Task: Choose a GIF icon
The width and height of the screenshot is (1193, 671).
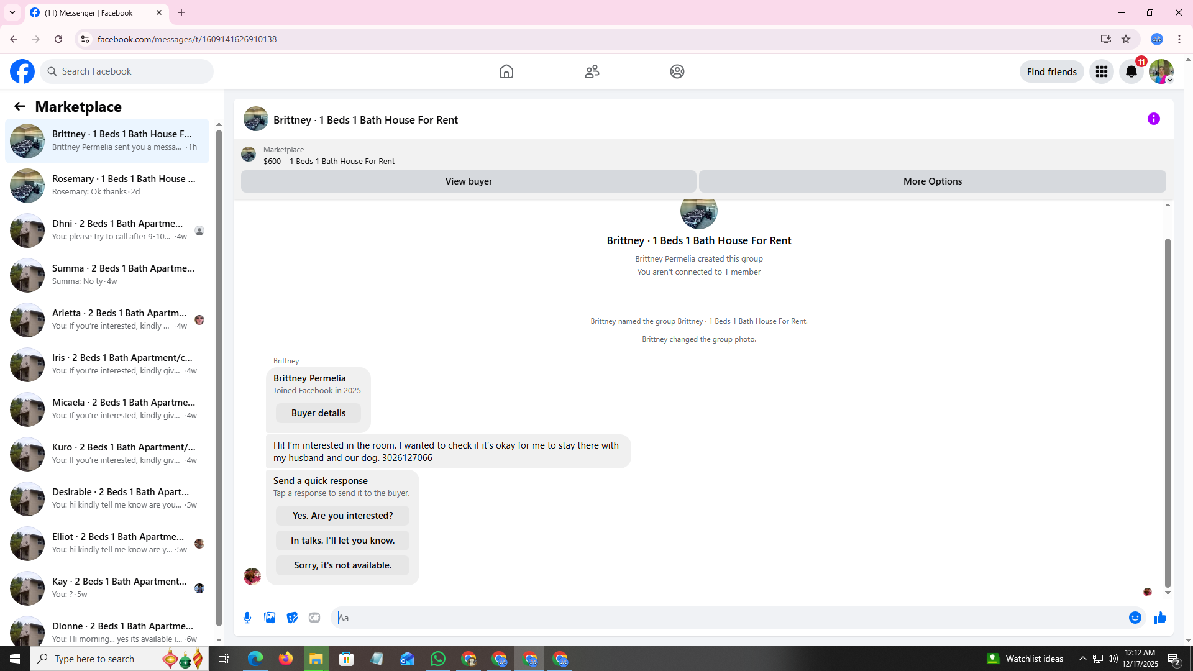Action: point(314,618)
